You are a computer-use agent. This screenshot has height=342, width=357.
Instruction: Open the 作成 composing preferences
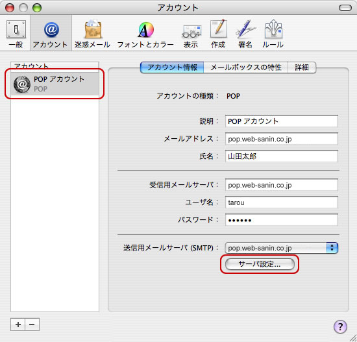click(x=218, y=34)
